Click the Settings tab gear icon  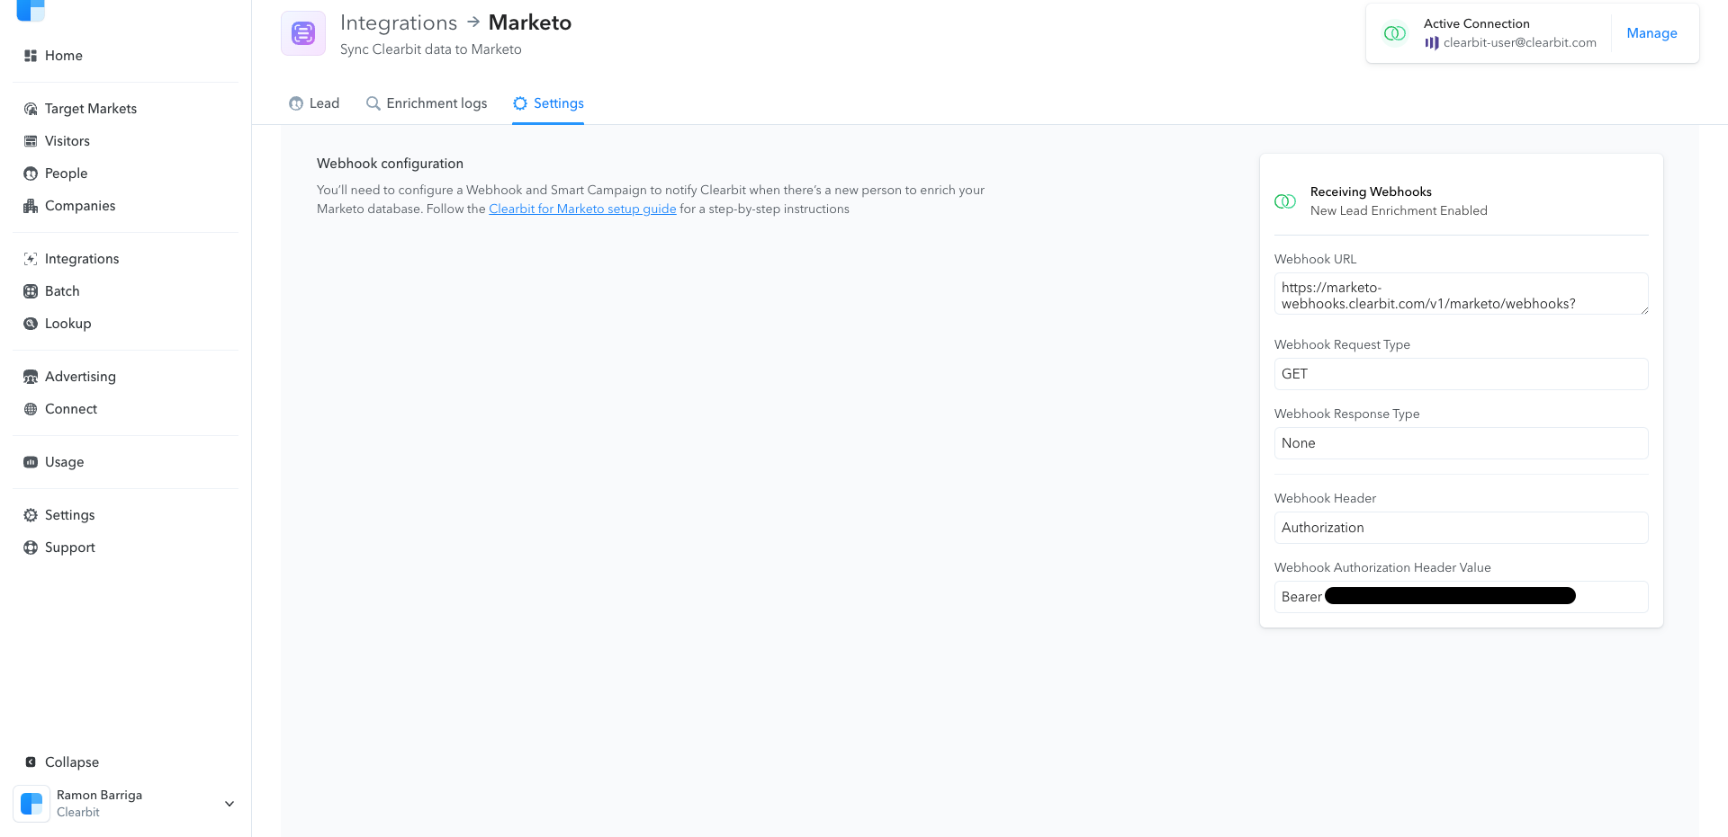[x=520, y=103]
